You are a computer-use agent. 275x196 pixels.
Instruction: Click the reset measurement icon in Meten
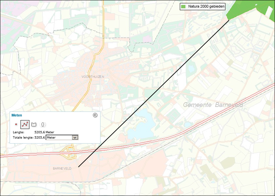click(43, 124)
